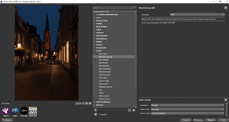This screenshot has height=122, width=229.
Task: Select the Blend [Standard] filter
Action: (x=105, y=72)
